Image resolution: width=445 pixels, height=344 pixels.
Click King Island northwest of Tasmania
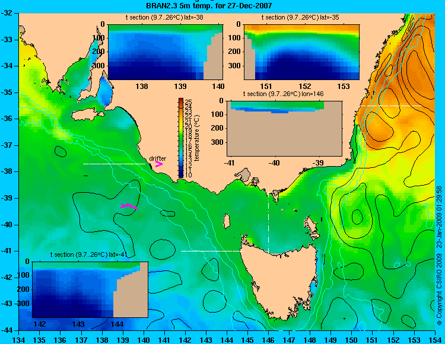point(227,221)
